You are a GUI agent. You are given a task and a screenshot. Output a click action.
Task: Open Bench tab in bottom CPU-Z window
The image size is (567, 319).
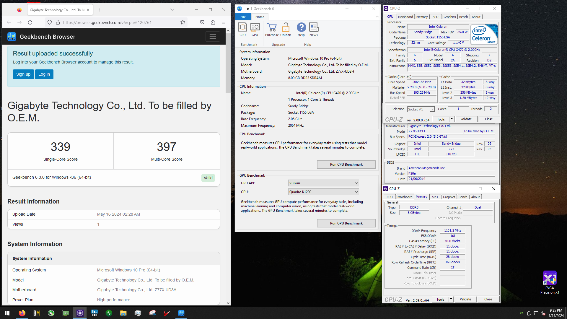click(x=463, y=197)
